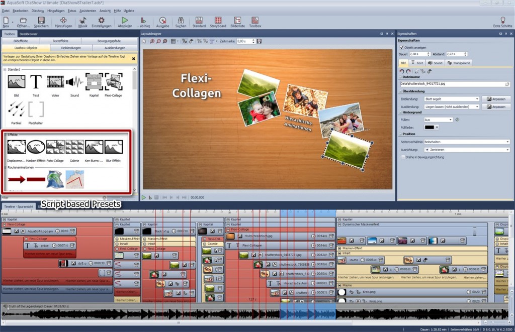Open the Füllfarbe color swatch

pyautogui.click(x=430, y=127)
